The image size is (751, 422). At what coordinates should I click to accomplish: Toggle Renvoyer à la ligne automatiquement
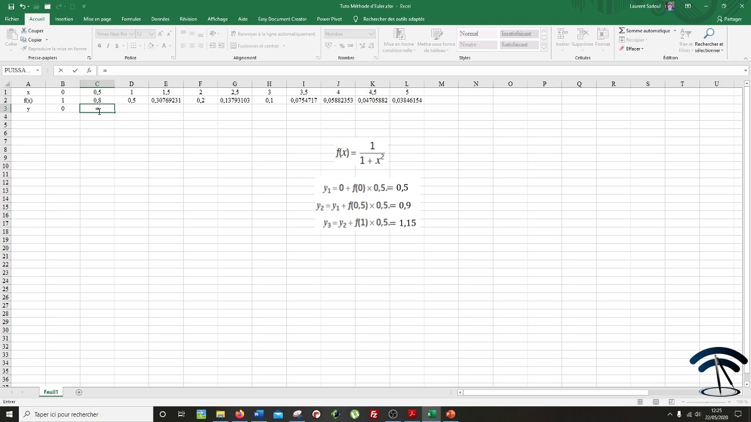[273, 34]
